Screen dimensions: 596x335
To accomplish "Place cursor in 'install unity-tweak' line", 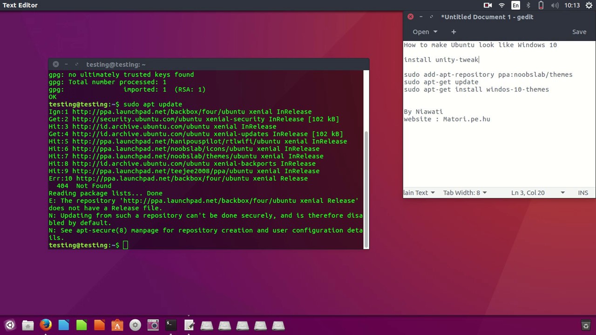I will 441,60.
